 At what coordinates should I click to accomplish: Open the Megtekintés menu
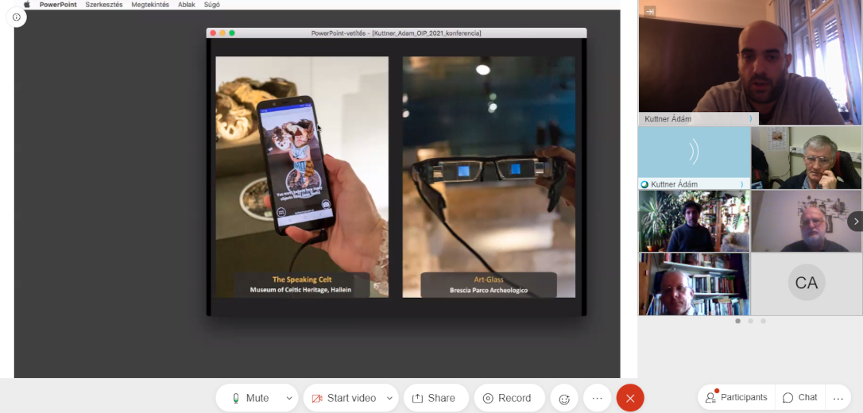coord(150,5)
